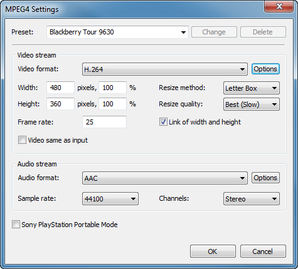Screen dimensions: 298x269
Task: Click the Delete preset button
Action: tap(263, 32)
